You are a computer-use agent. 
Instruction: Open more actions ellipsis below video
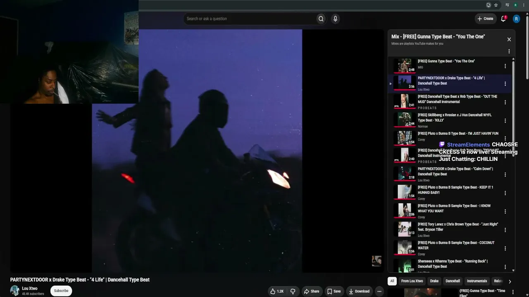pos(379,291)
